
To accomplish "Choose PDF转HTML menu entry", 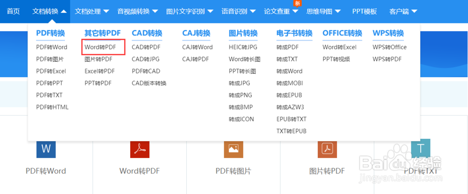I will coord(52,107).
